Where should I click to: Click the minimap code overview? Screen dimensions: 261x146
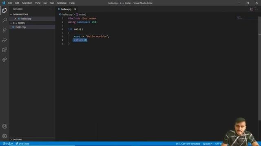point(247,18)
